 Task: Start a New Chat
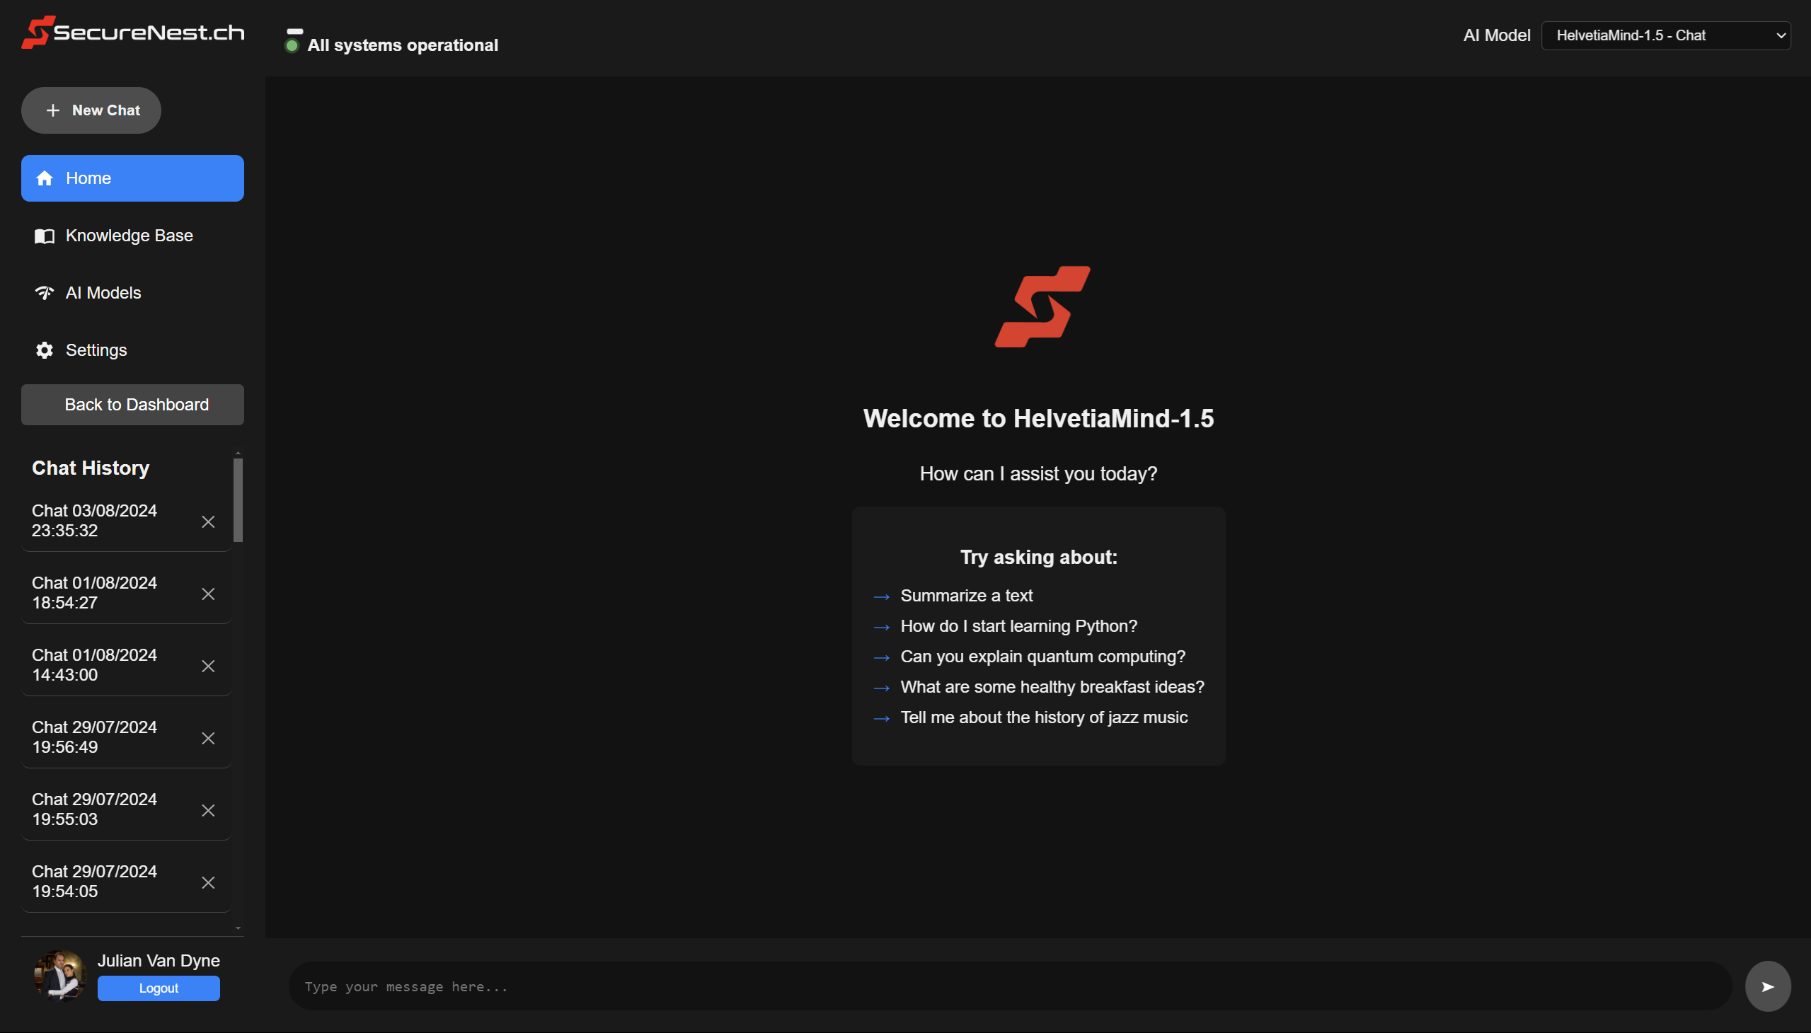point(91,110)
